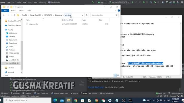Click the Make Project hammer icon in Android Studio
184x103 pixels.
[93, 2]
